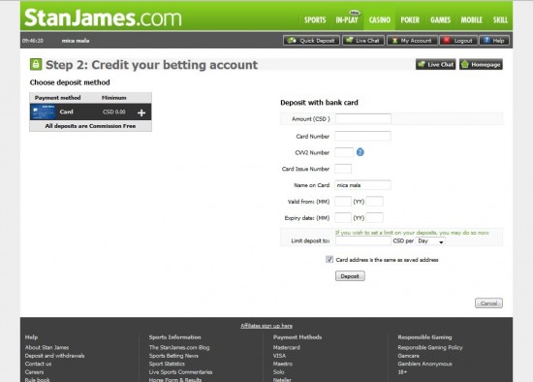Image resolution: width=533 pixels, height=382 pixels.
Task: Select the Card payment method row
Action: pos(90,111)
